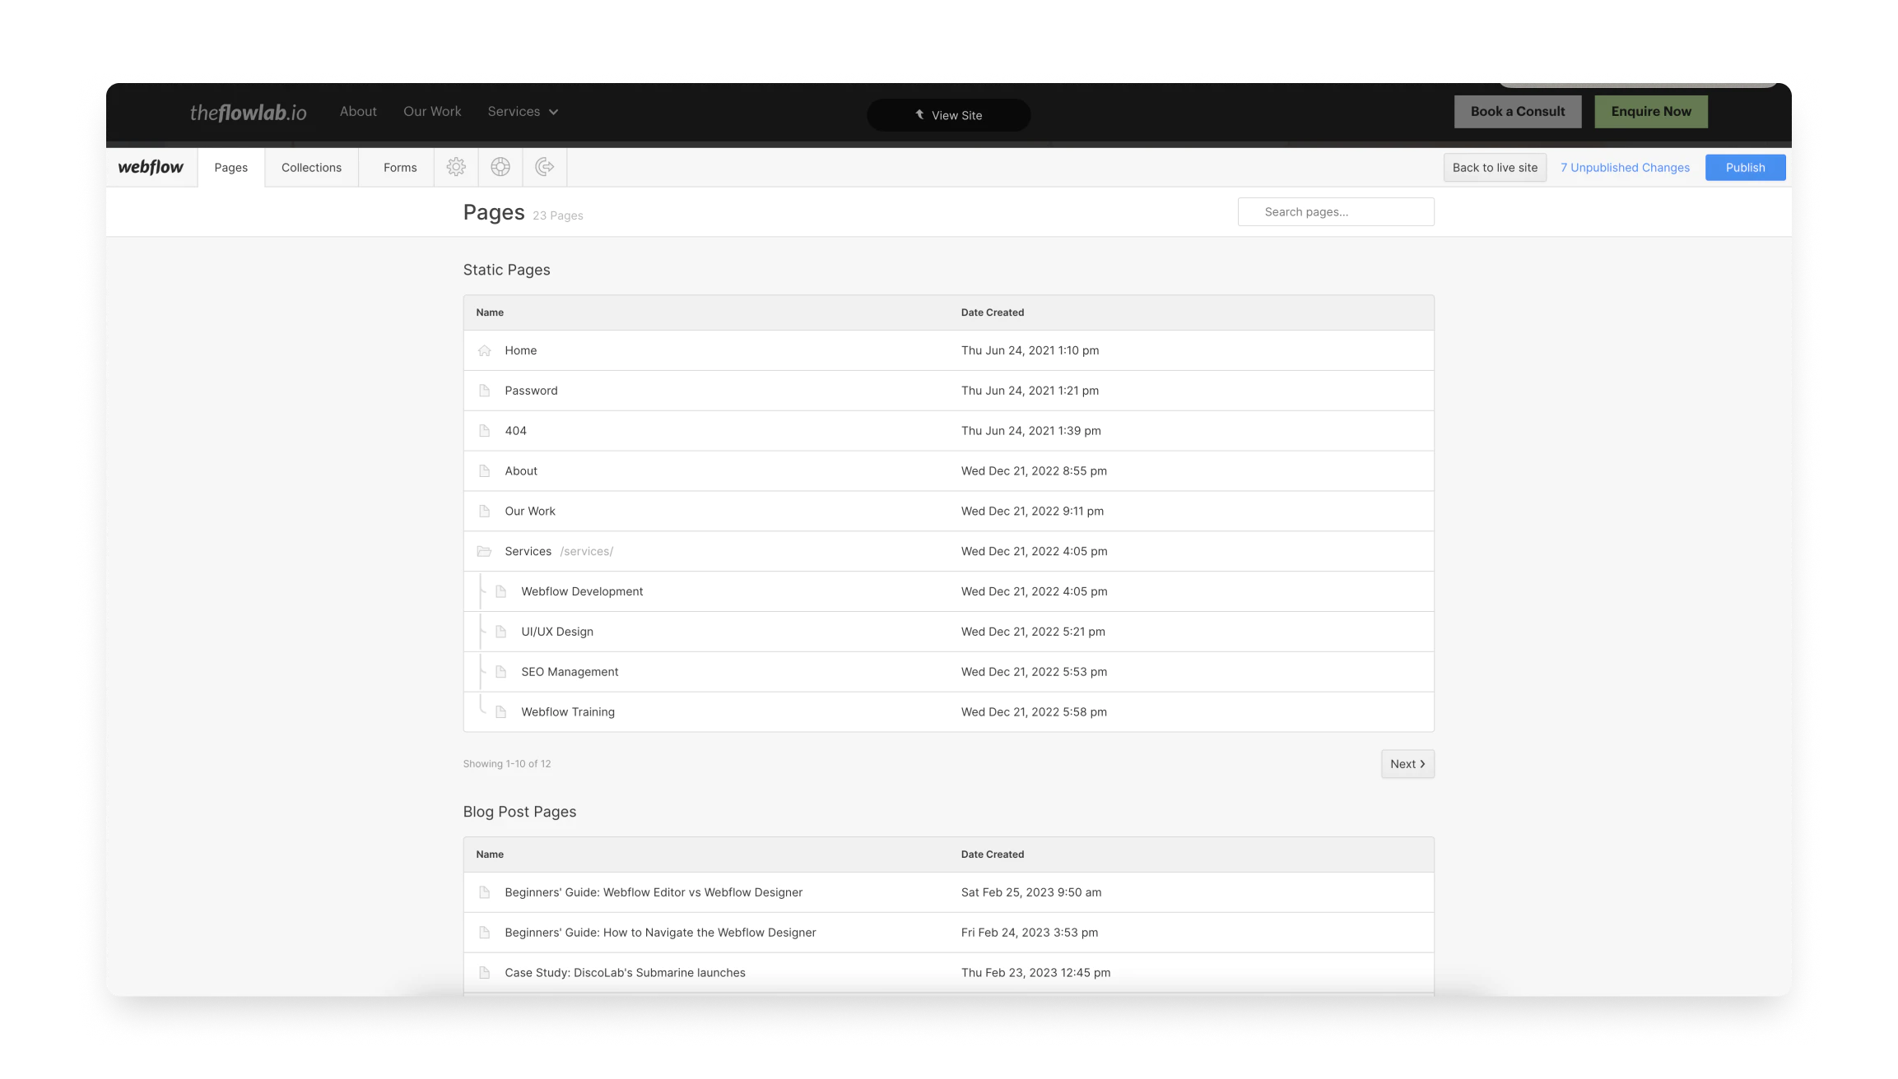Open the site settings gear icon
Image resolution: width=1898 pixels, height=1079 pixels.
point(456,167)
